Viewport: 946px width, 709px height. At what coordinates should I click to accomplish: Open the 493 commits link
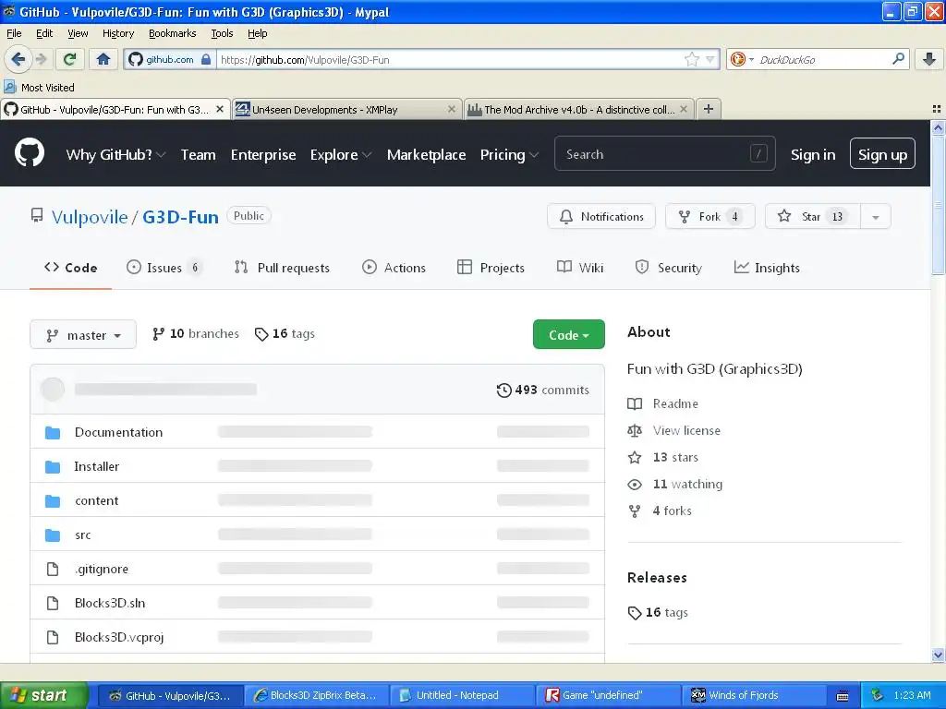542,391
